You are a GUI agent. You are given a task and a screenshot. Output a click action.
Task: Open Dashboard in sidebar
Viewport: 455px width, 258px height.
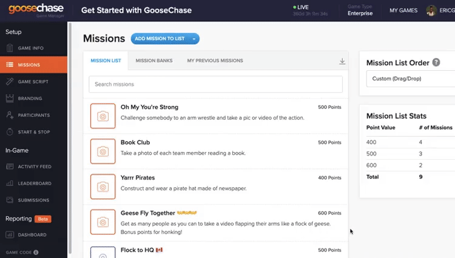(33, 235)
